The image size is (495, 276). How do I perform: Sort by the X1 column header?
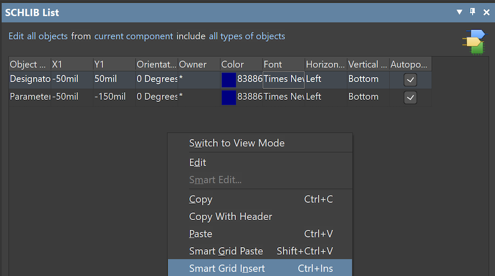click(x=72, y=64)
